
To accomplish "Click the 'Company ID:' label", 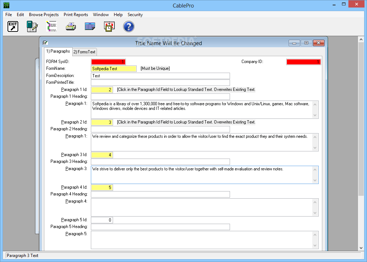I will (252, 62).
